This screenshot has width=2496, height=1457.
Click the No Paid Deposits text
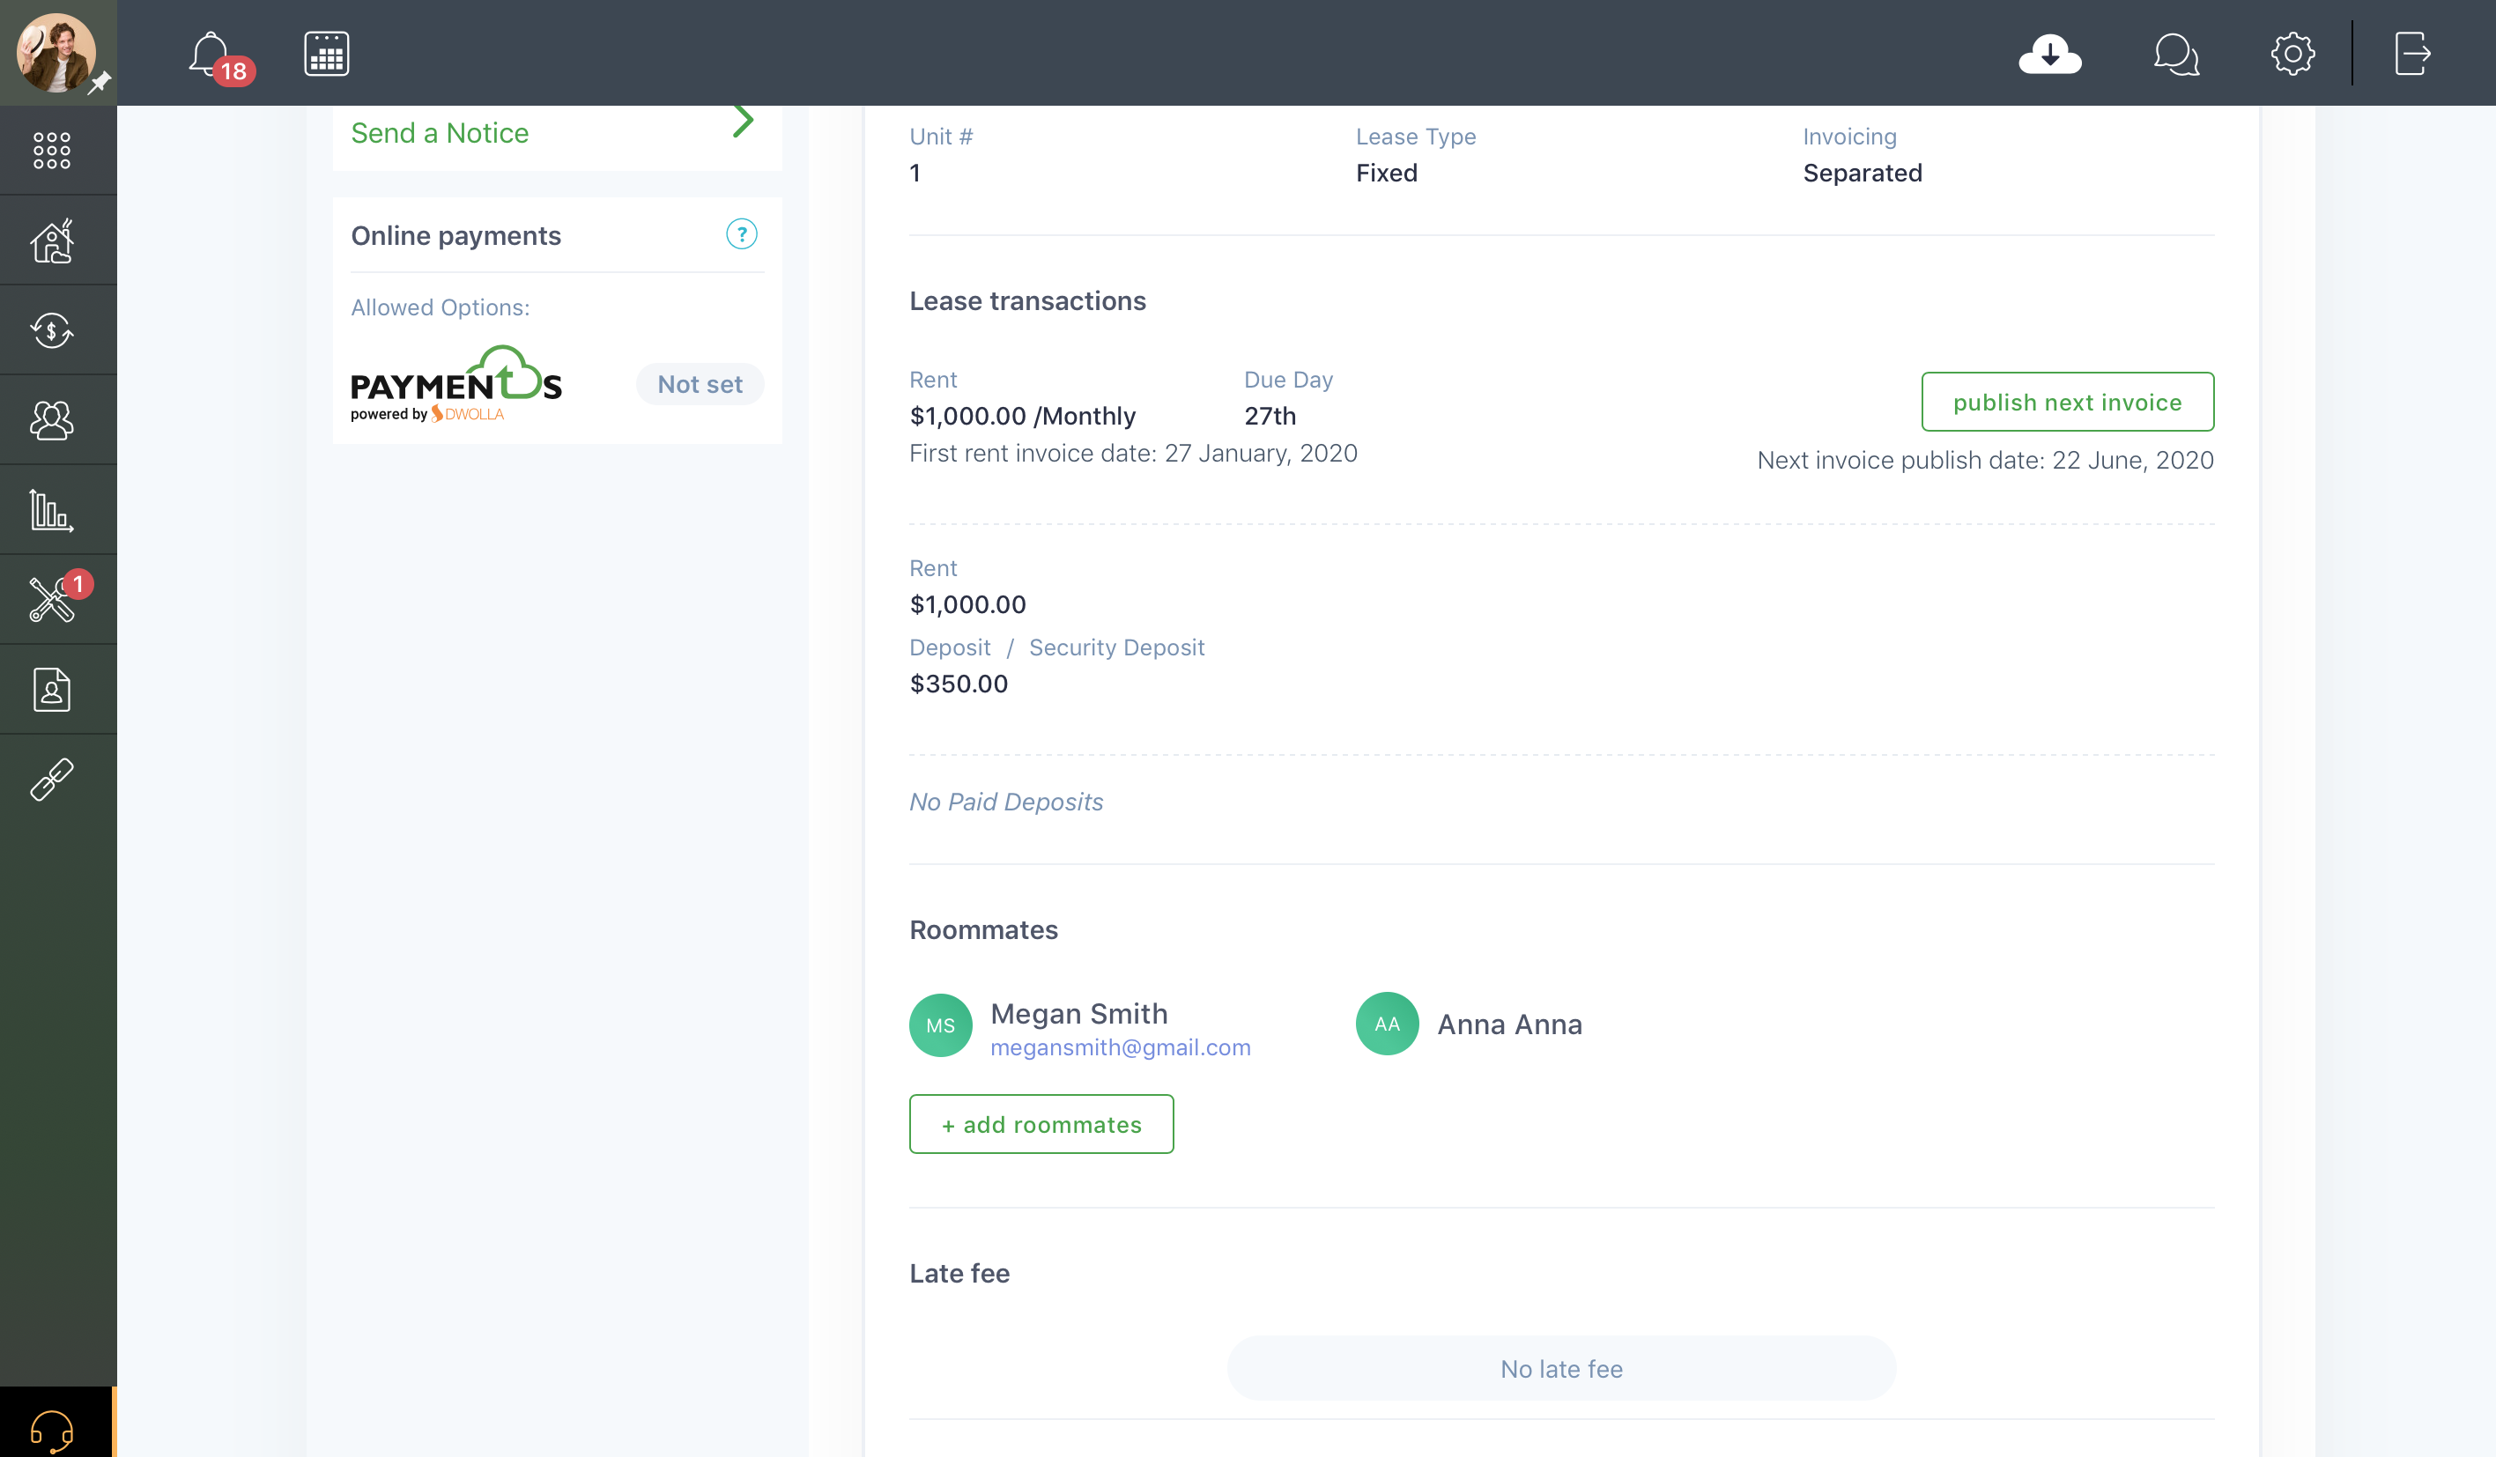click(1005, 802)
